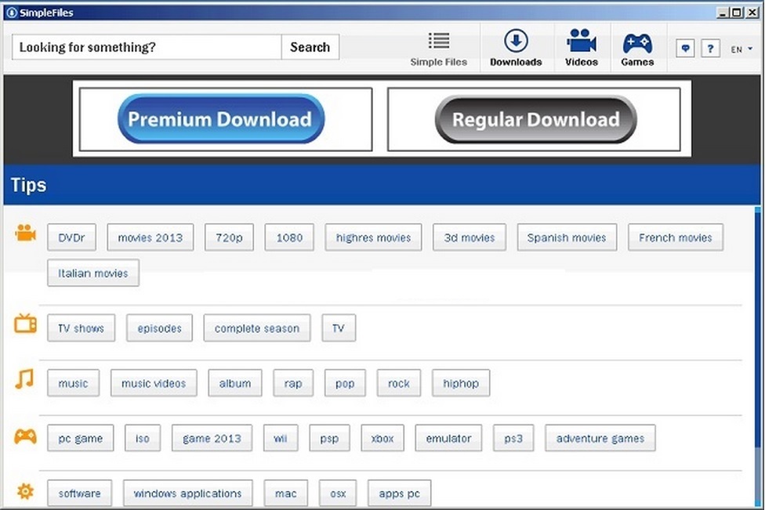The width and height of the screenshot is (765, 510).
Task: Select the 'rock' tag
Action: click(399, 383)
